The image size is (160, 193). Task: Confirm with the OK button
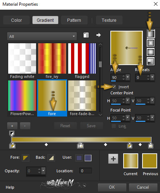coord(112,187)
